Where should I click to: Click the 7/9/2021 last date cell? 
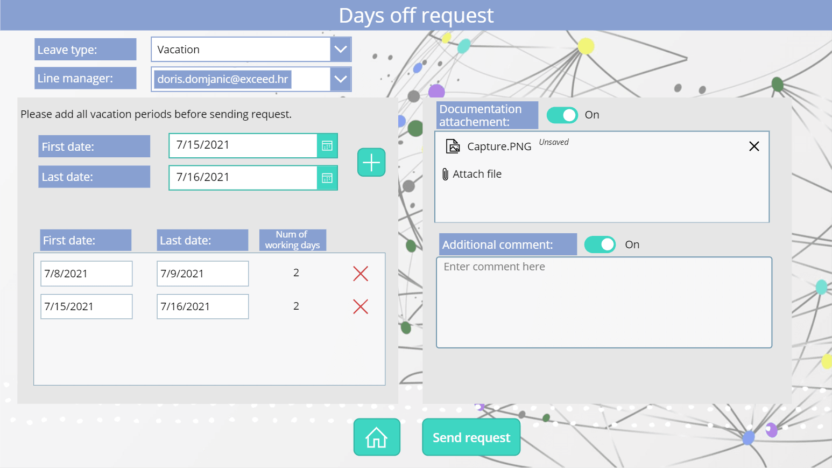(x=203, y=274)
